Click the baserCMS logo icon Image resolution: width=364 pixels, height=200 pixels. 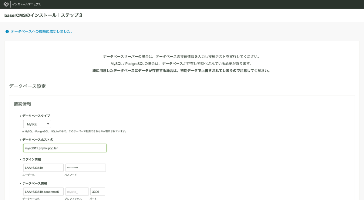coord(6,4)
